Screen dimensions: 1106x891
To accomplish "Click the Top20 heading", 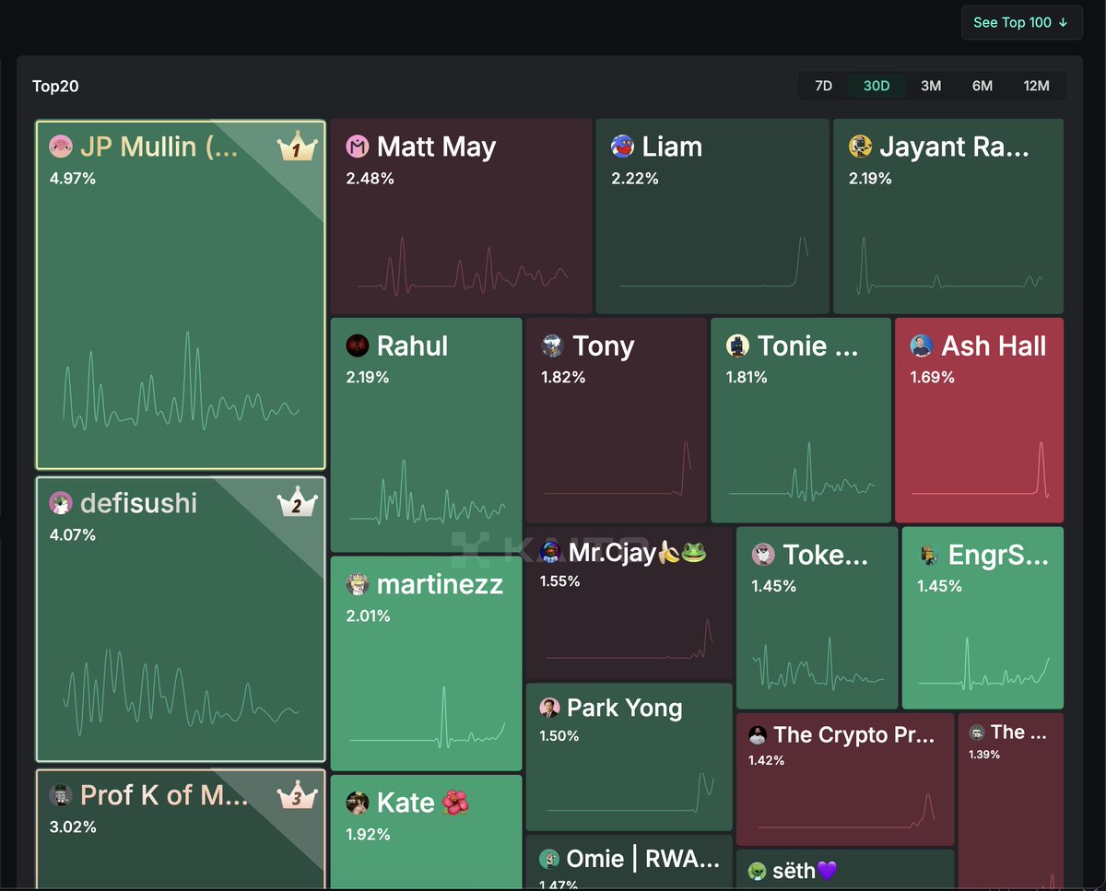I will (55, 86).
